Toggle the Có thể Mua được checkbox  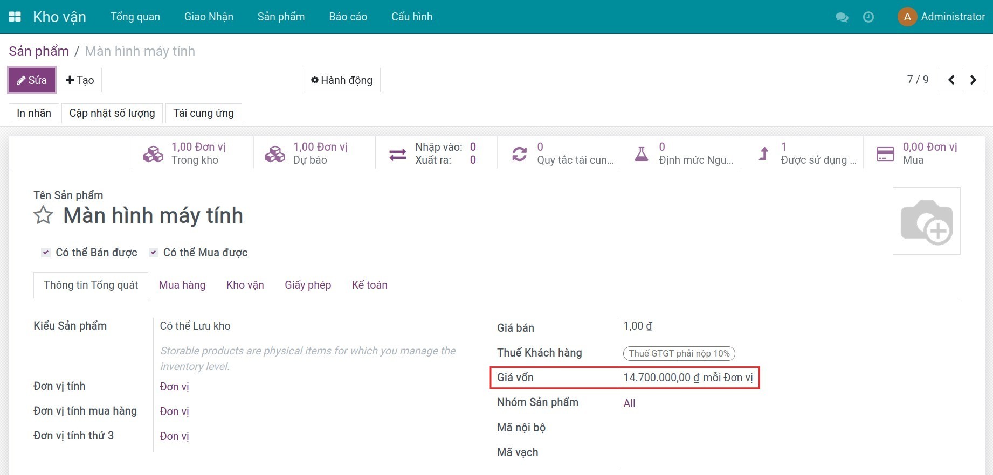point(154,253)
